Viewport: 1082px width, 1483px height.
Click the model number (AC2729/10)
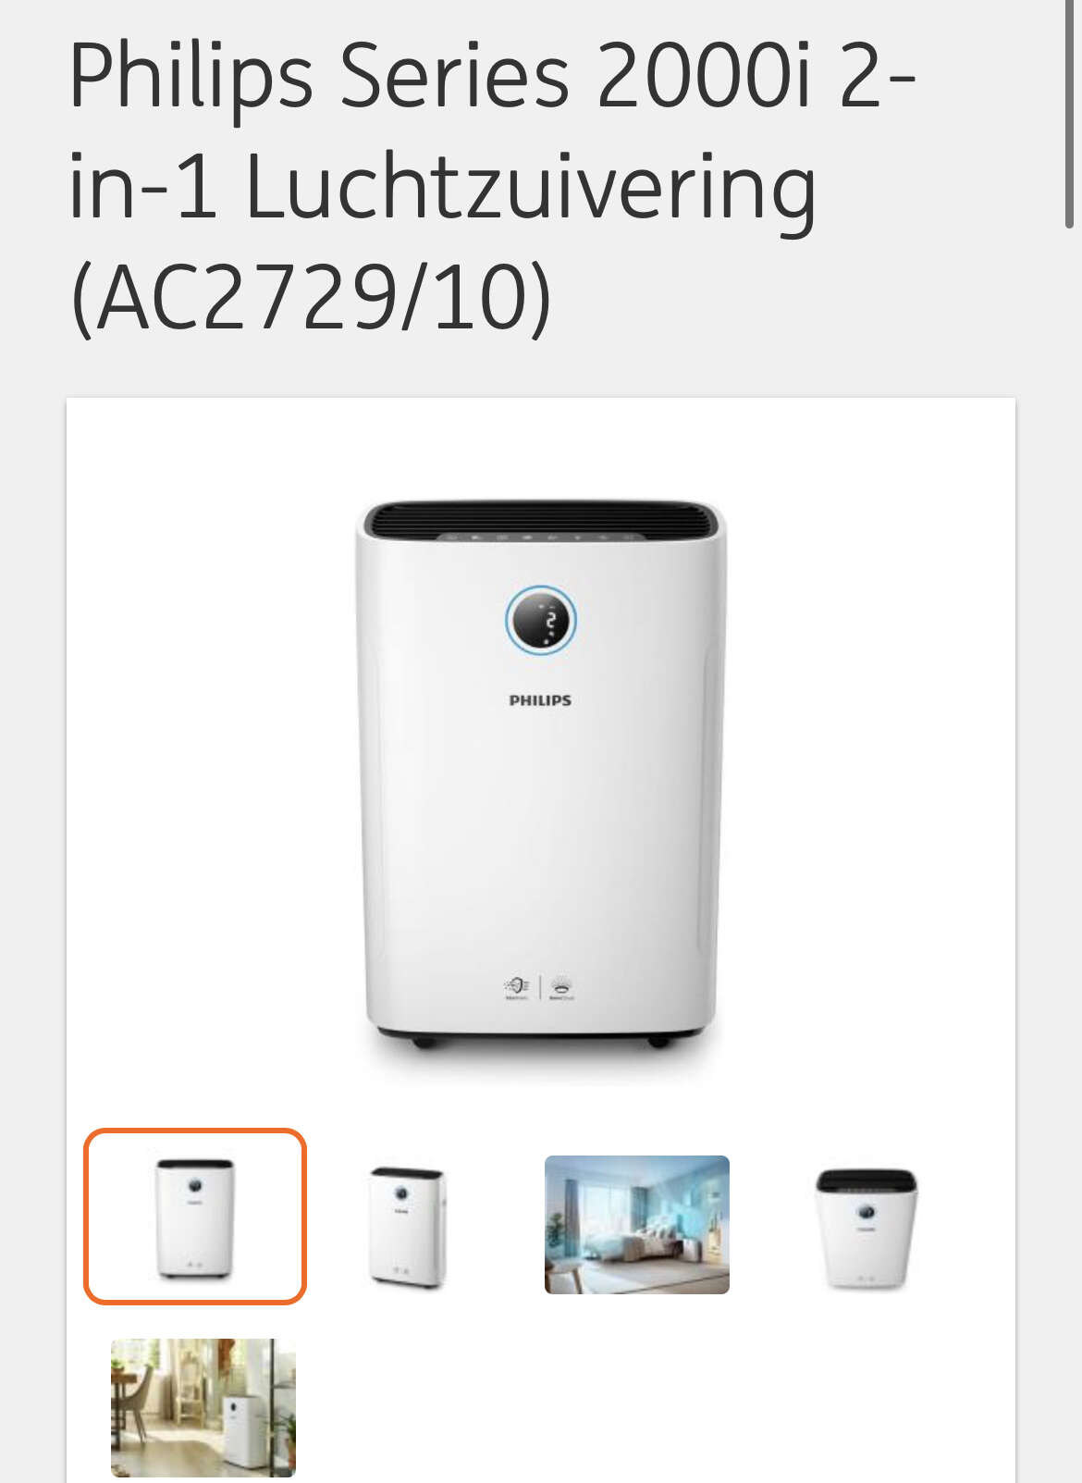(x=311, y=298)
